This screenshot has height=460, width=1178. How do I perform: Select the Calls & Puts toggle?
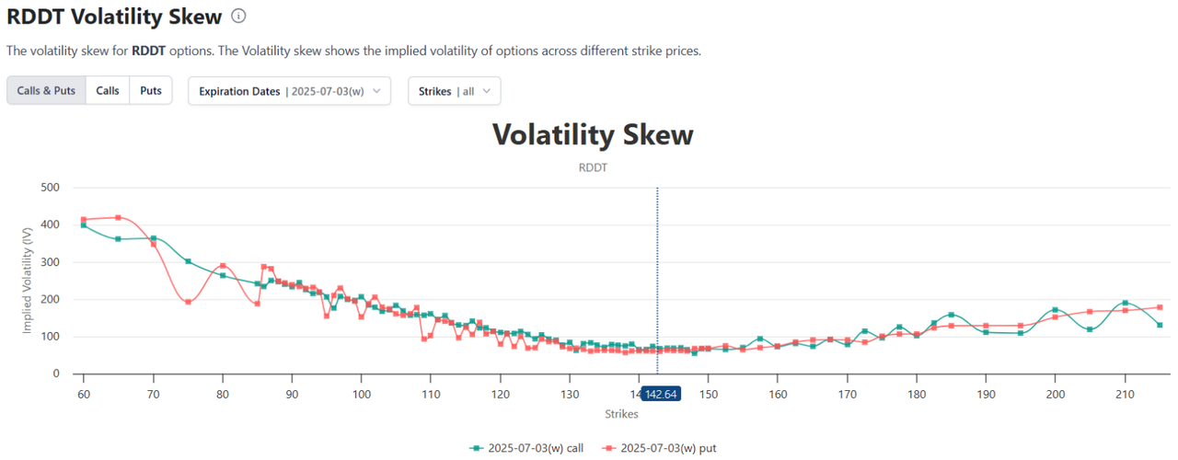46,91
